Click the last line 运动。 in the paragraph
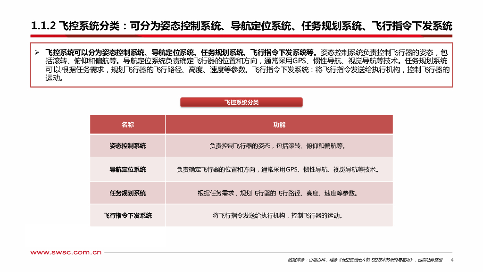 [x=55, y=78]
